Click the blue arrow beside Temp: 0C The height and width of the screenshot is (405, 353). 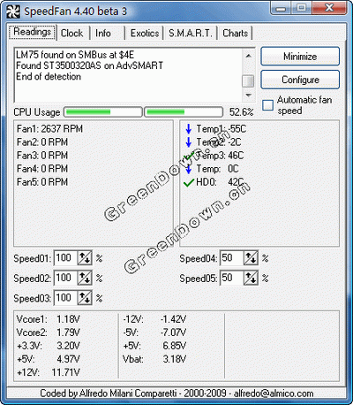(x=189, y=169)
